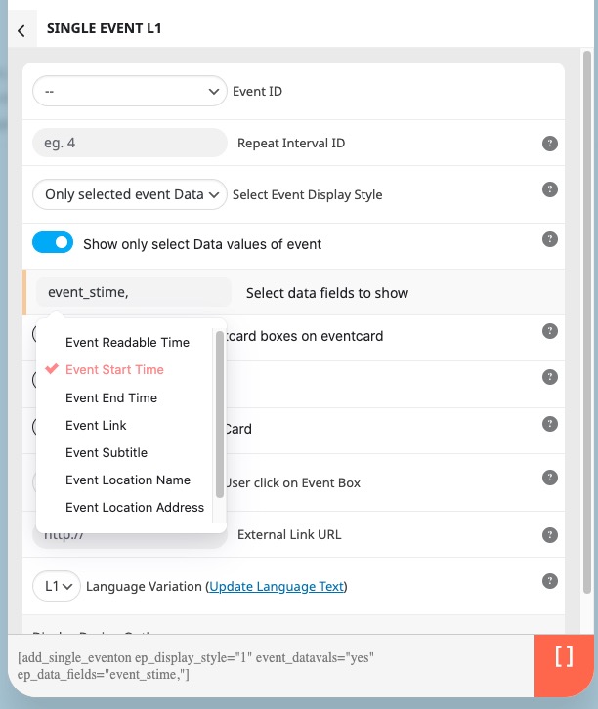This screenshot has width=598, height=709.
Task: Open help icon beside eventcard boxes row
Action: pos(549,331)
